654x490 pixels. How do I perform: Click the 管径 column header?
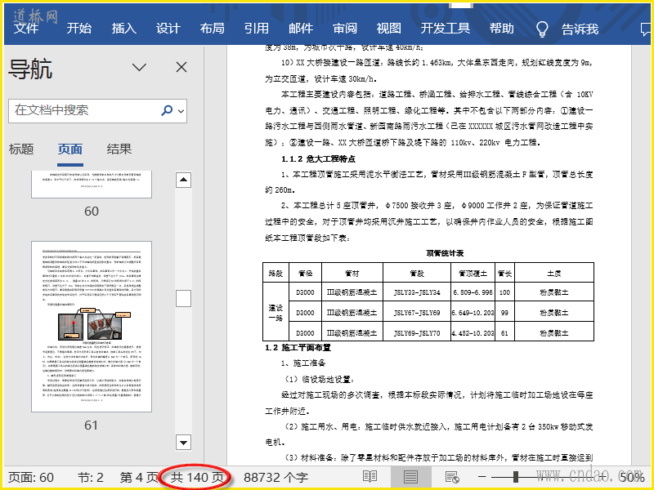pyautogui.click(x=305, y=274)
